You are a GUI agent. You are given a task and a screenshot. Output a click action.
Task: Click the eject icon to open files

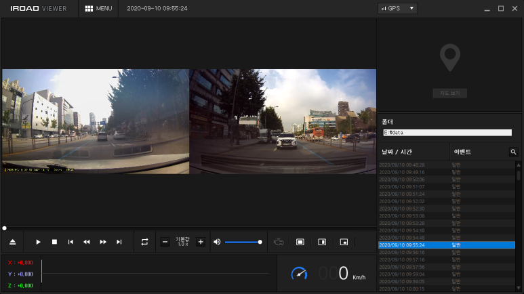tap(12, 242)
